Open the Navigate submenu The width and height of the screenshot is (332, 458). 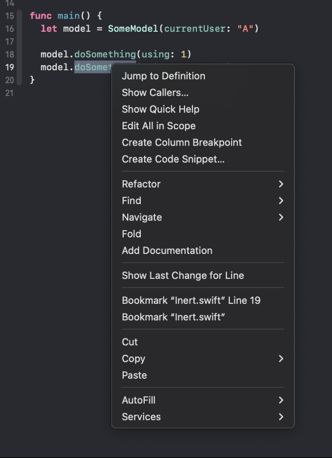pos(203,217)
